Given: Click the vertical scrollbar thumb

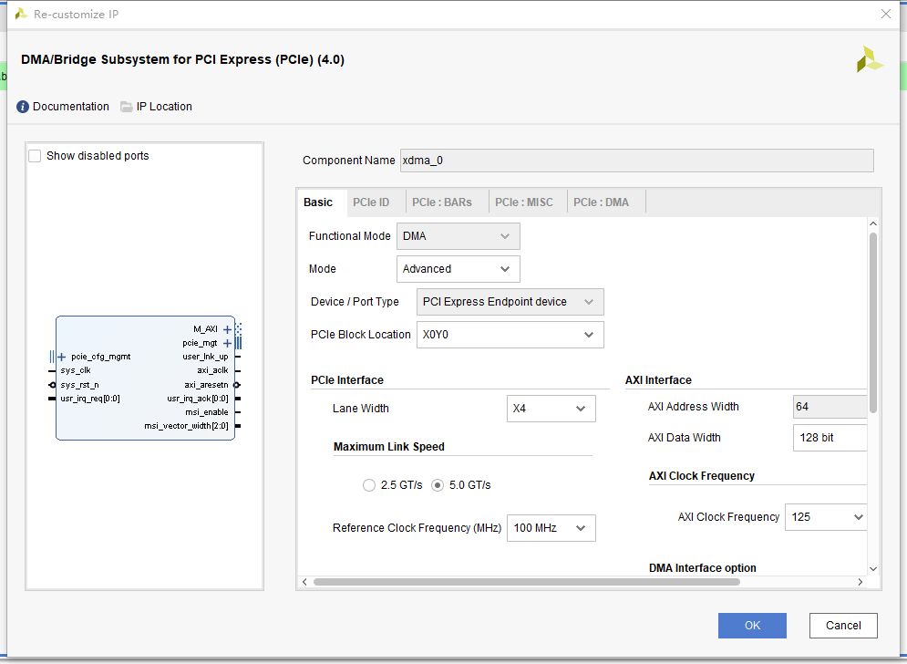Looking at the screenshot, I should pos(873,323).
